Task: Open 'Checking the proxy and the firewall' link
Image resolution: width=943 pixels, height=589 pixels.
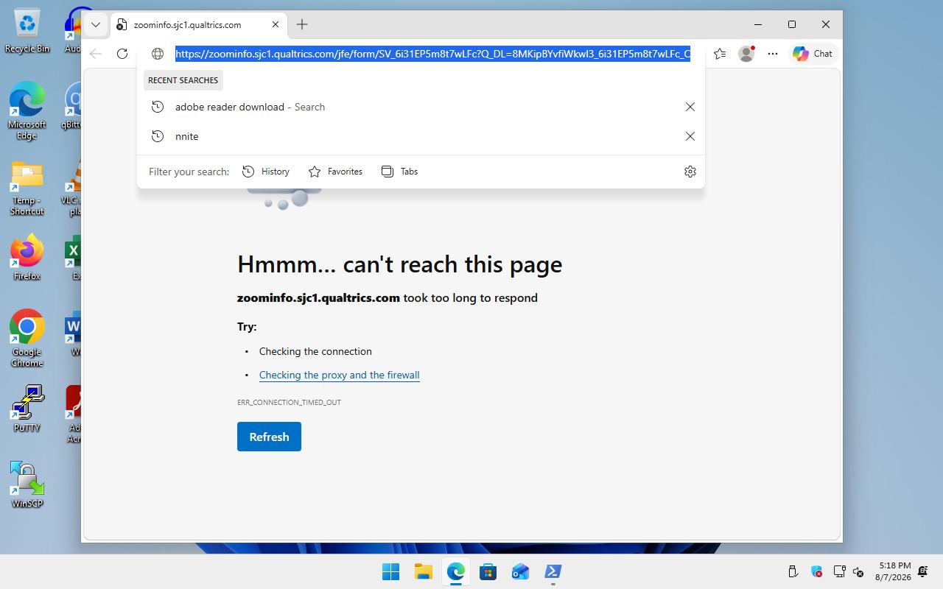Action: (x=340, y=375)
